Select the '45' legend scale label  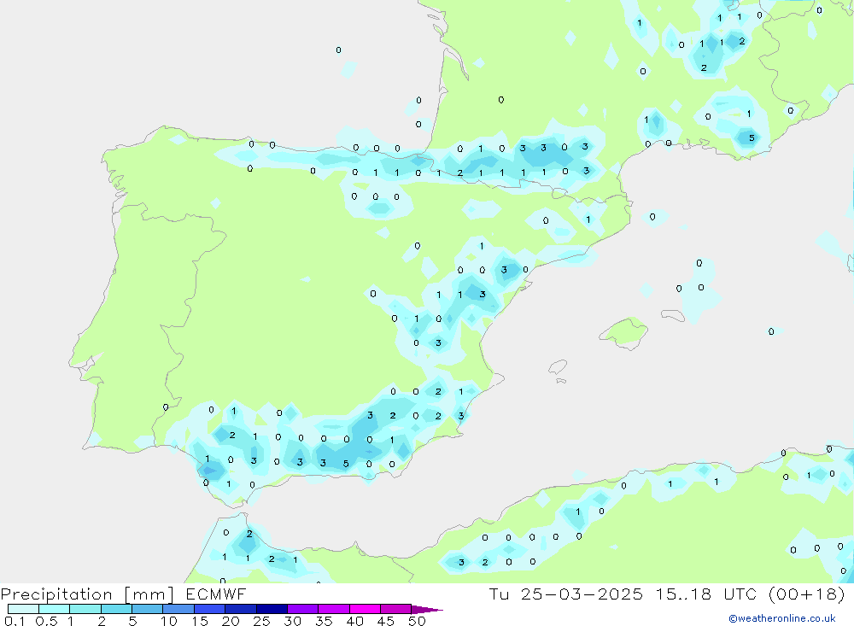click(386, 621)
